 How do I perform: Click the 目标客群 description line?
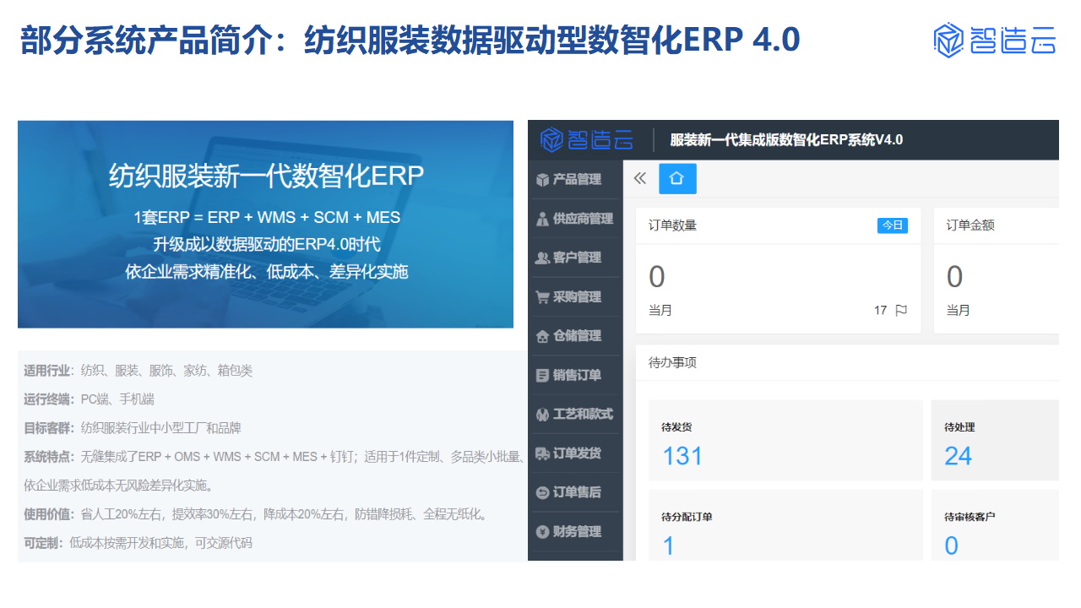(133, 428)
